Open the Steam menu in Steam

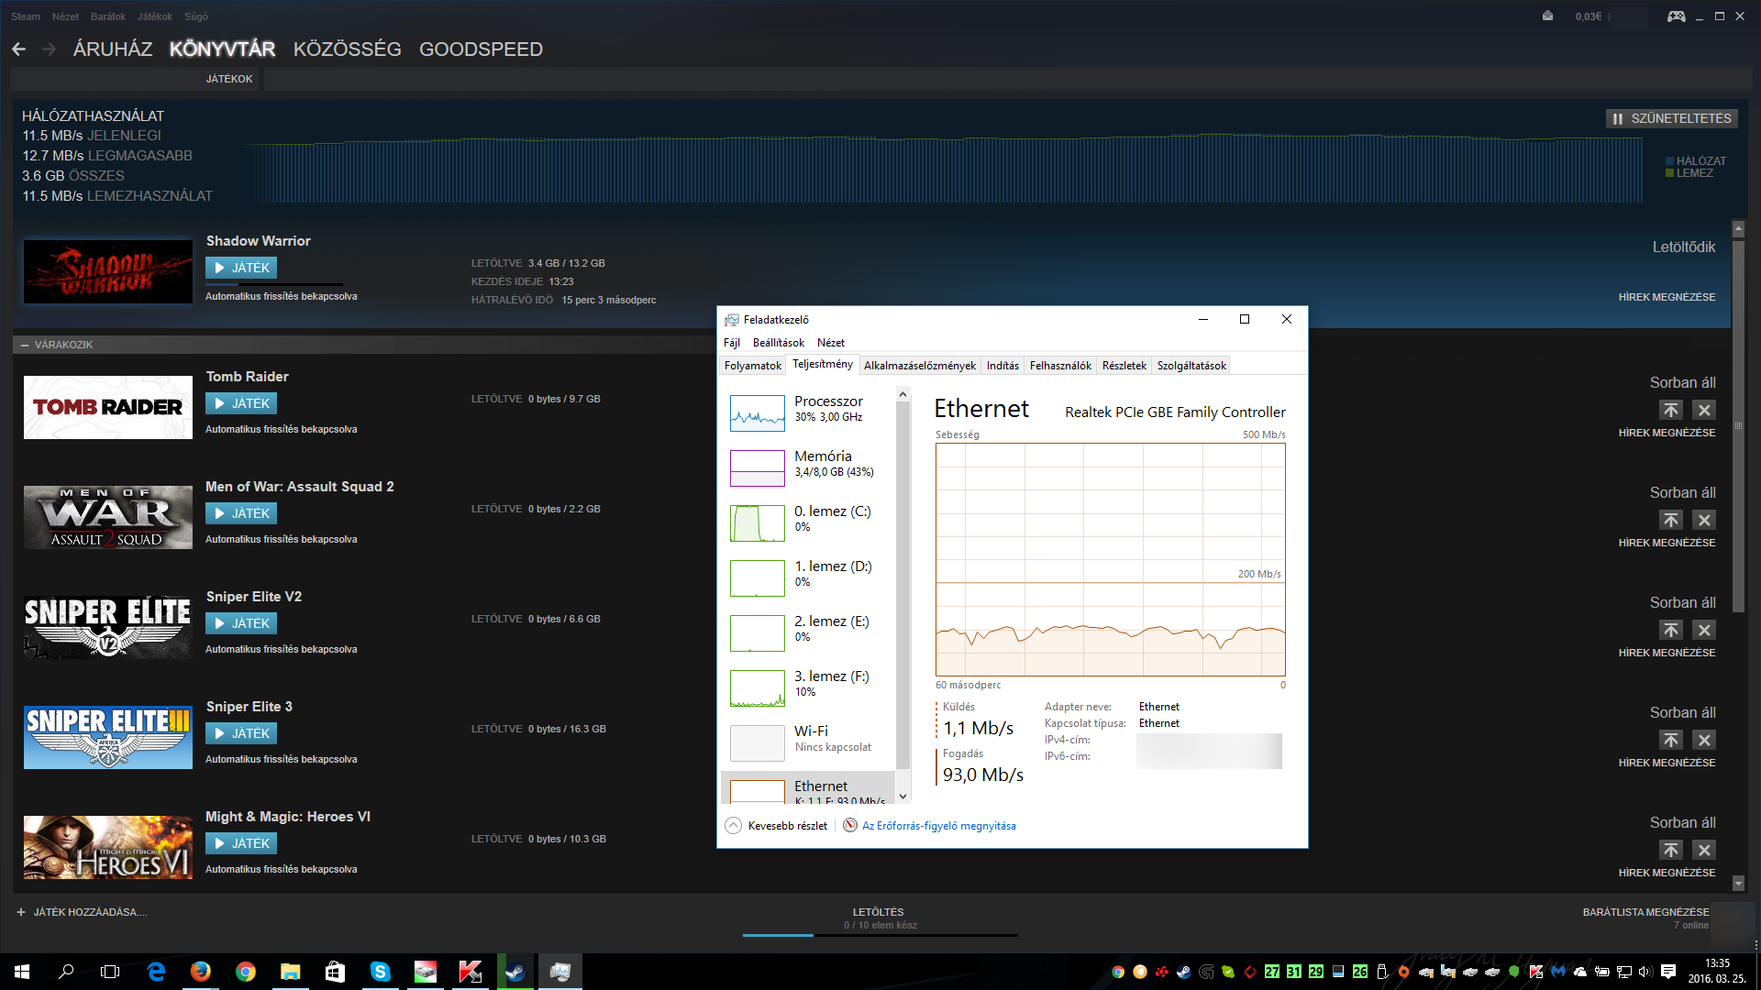coord(26,16)
